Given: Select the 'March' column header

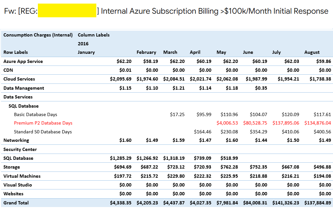Looking at the screenshot, I should tap(170, 52).
